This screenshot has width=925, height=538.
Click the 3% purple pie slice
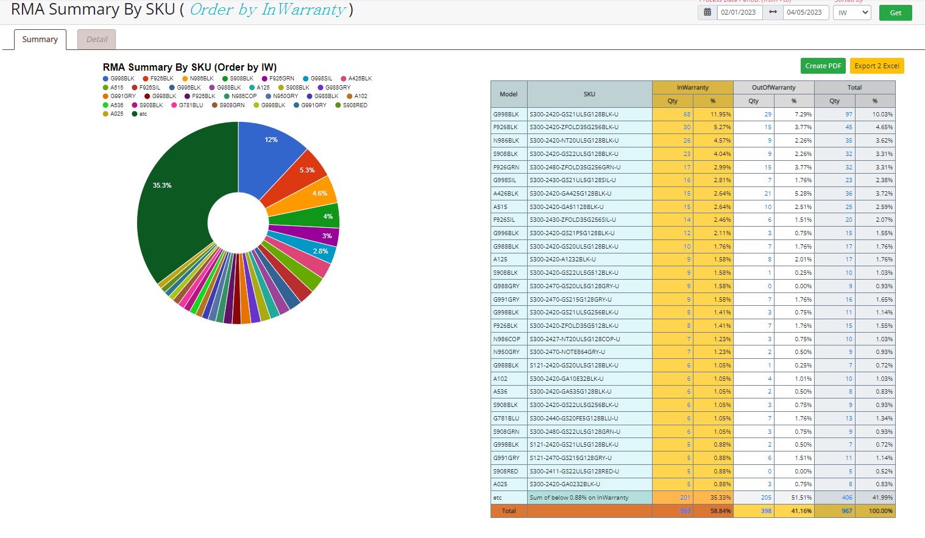(x=308, y=235)
